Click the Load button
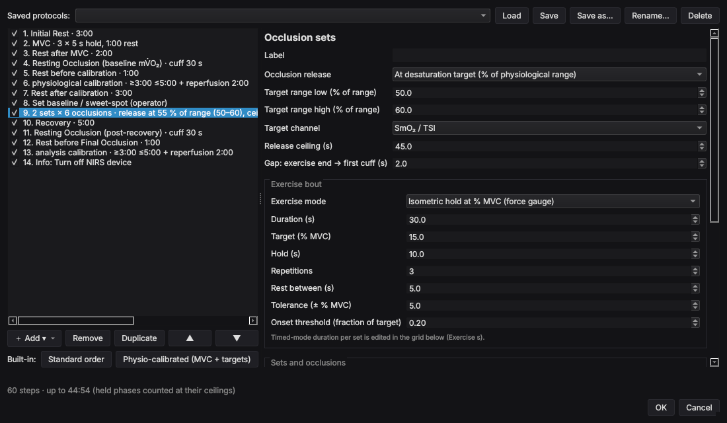This screenshot has width=727, height=423. point(512,15)
